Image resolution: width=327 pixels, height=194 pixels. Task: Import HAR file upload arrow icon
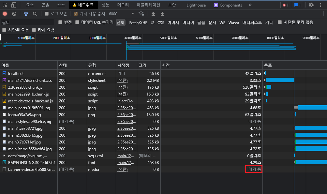pos(153,14)
